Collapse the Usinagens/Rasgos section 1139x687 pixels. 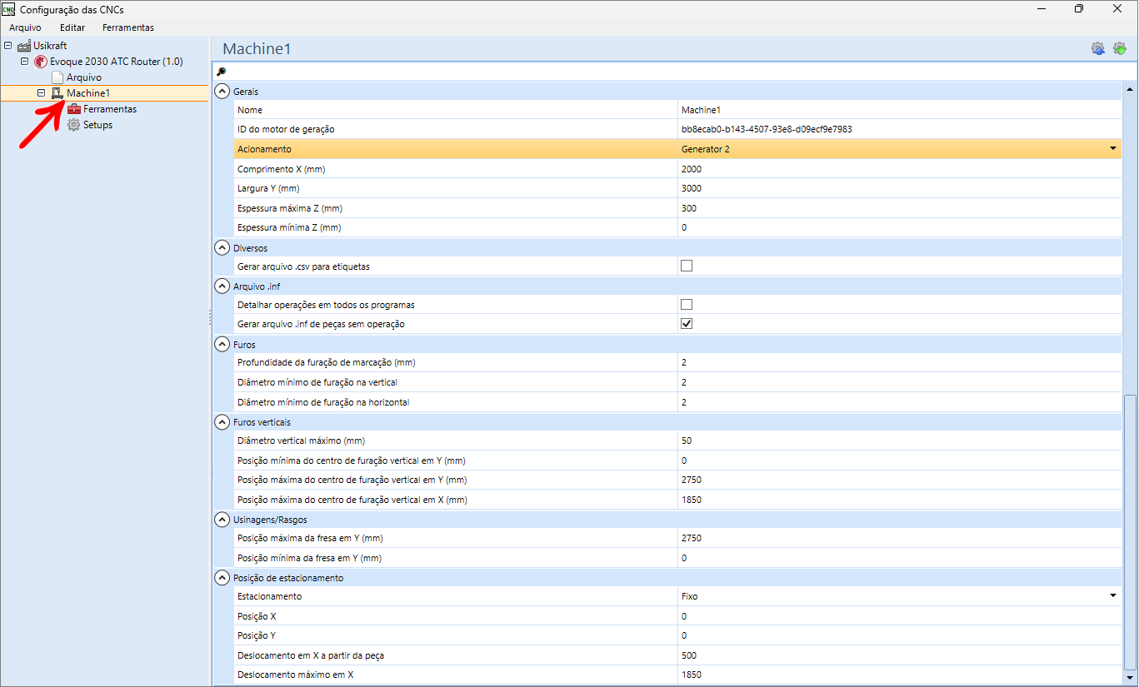click(222, 520)
